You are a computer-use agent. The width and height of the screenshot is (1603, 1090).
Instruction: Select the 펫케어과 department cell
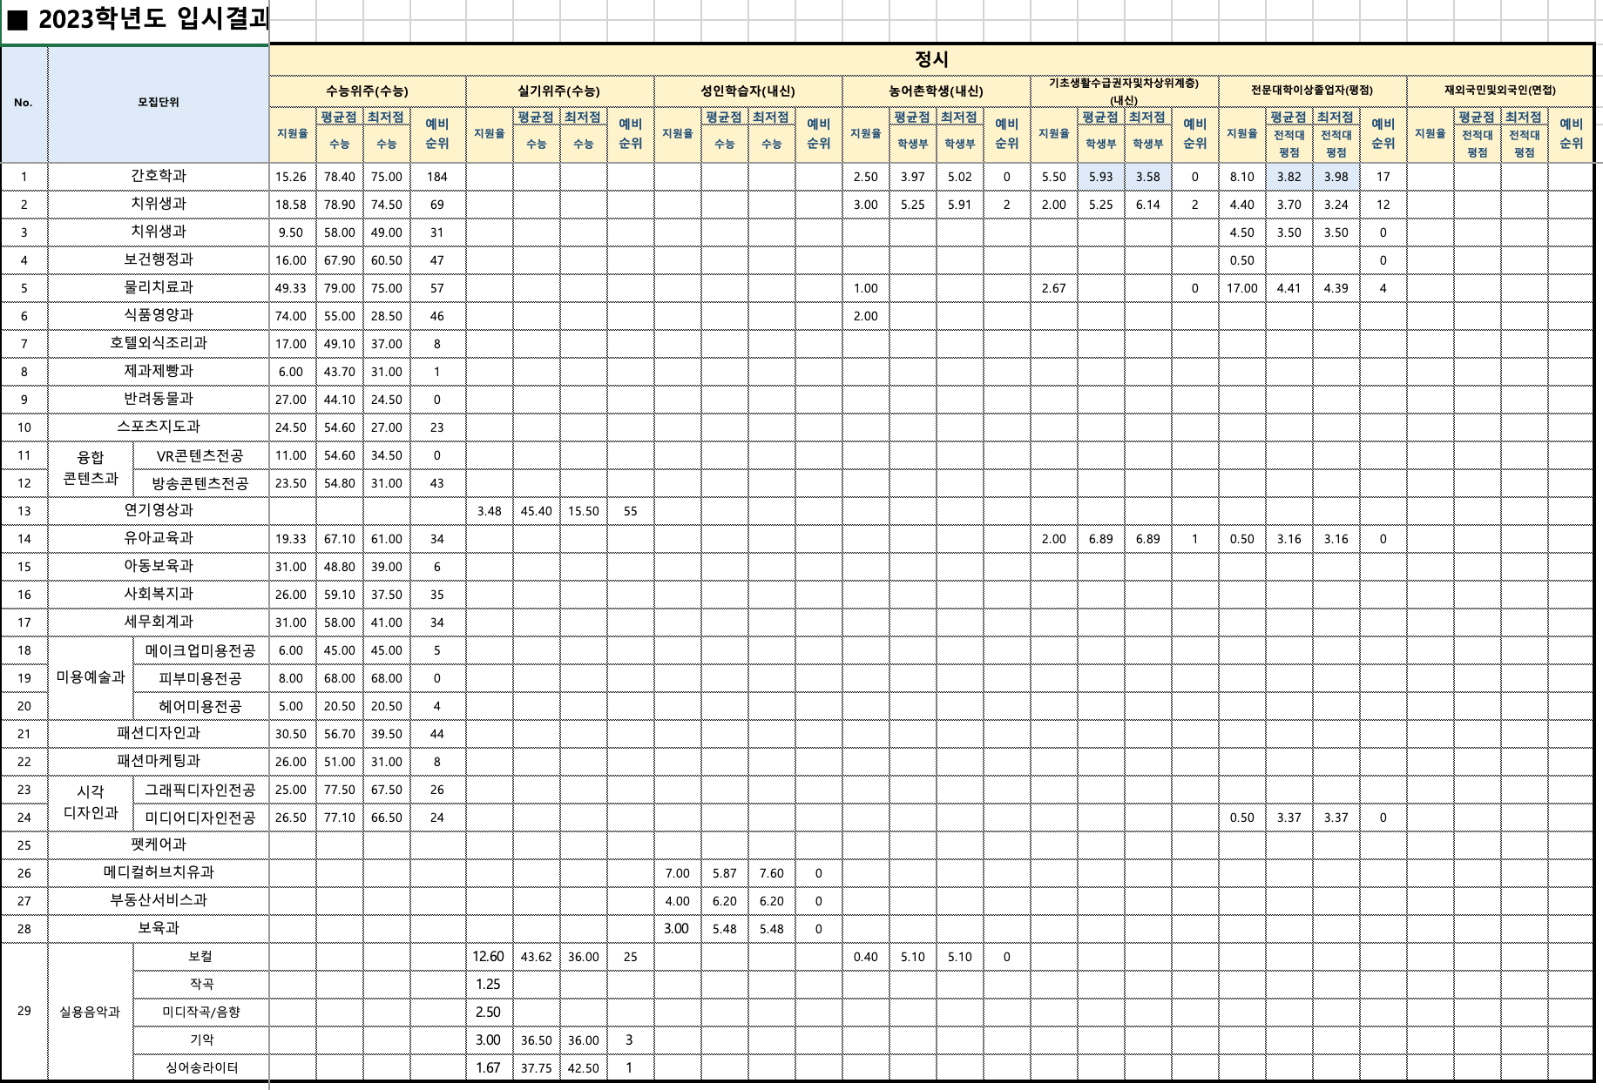159,844
